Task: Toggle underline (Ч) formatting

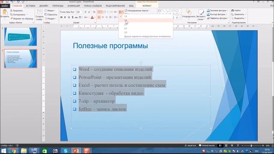Action: click(x=68, y=17)
